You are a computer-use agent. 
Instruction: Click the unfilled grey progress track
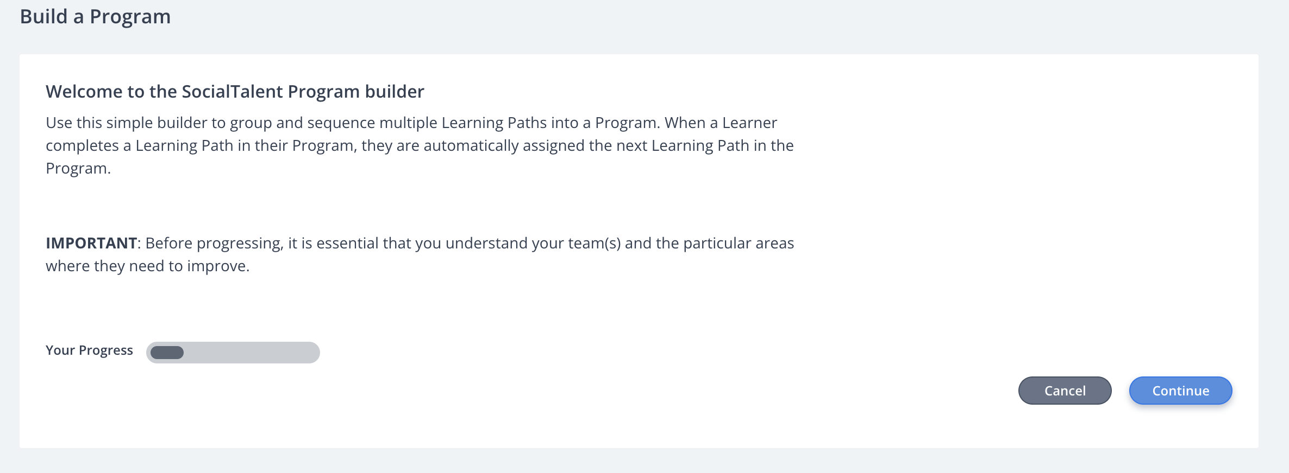click(253, 353)
